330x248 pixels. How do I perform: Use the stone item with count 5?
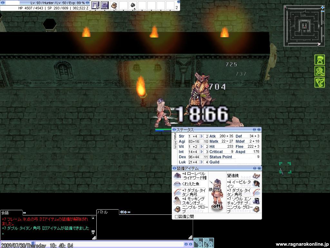132,5
